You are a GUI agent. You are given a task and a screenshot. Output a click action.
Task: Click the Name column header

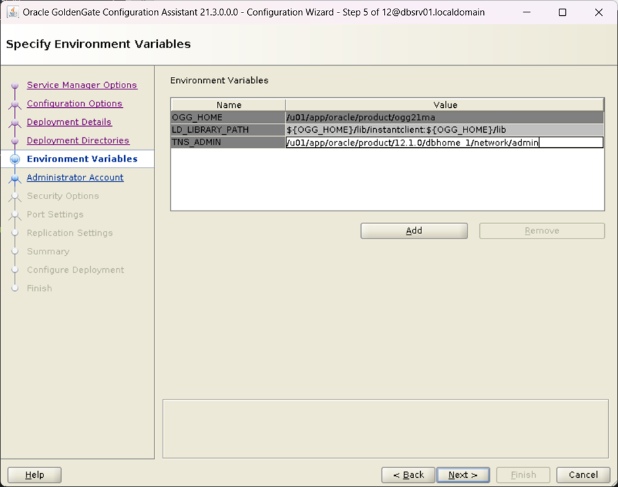tap(228, 104)
